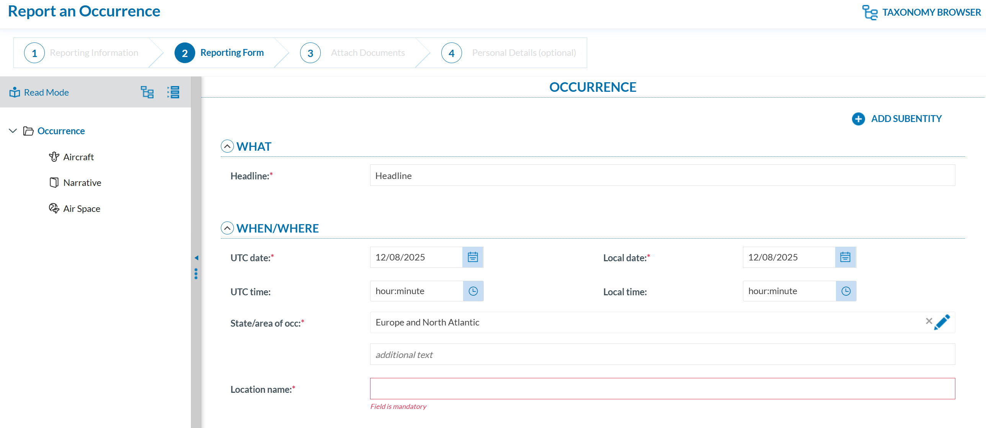Viewport: 986px width, 428px height.
Task: Clear the Europe and North Atlantic value
Action: 929,321
